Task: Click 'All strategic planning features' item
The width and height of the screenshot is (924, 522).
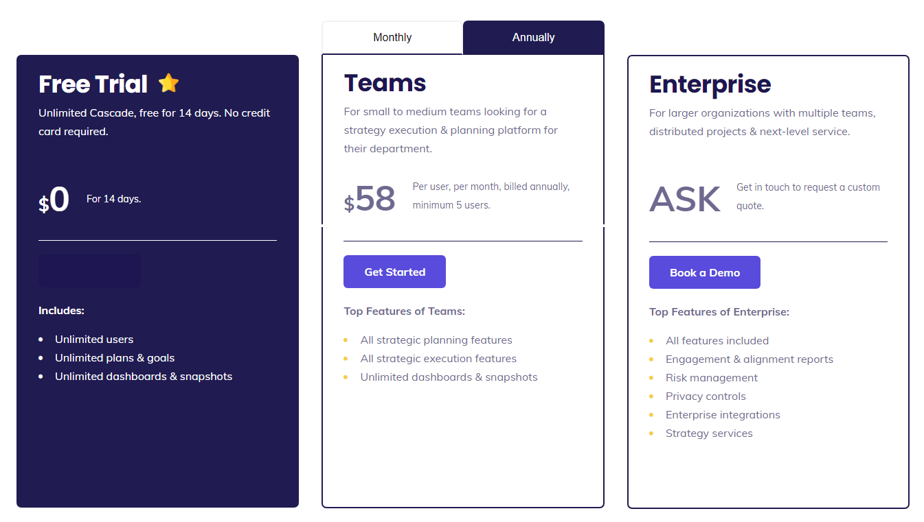Action: pos(436,340)
